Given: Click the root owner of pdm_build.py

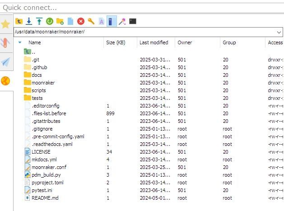Looking at the screenshot, I should (x=182, y=175).
